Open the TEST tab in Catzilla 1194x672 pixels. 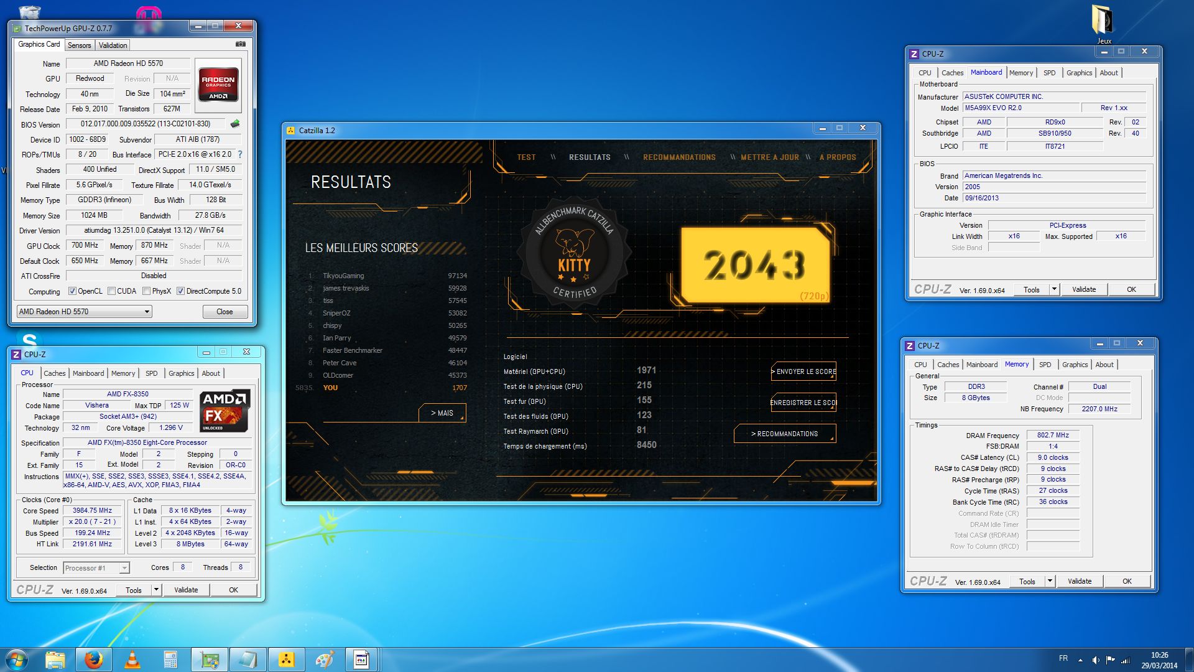[x=527, y=157]
